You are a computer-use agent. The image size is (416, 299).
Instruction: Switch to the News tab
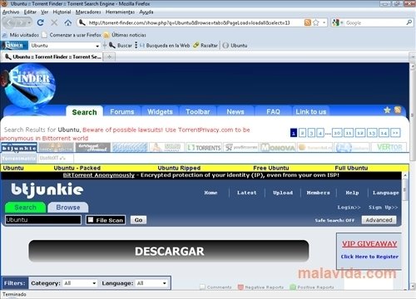(235, 111)
